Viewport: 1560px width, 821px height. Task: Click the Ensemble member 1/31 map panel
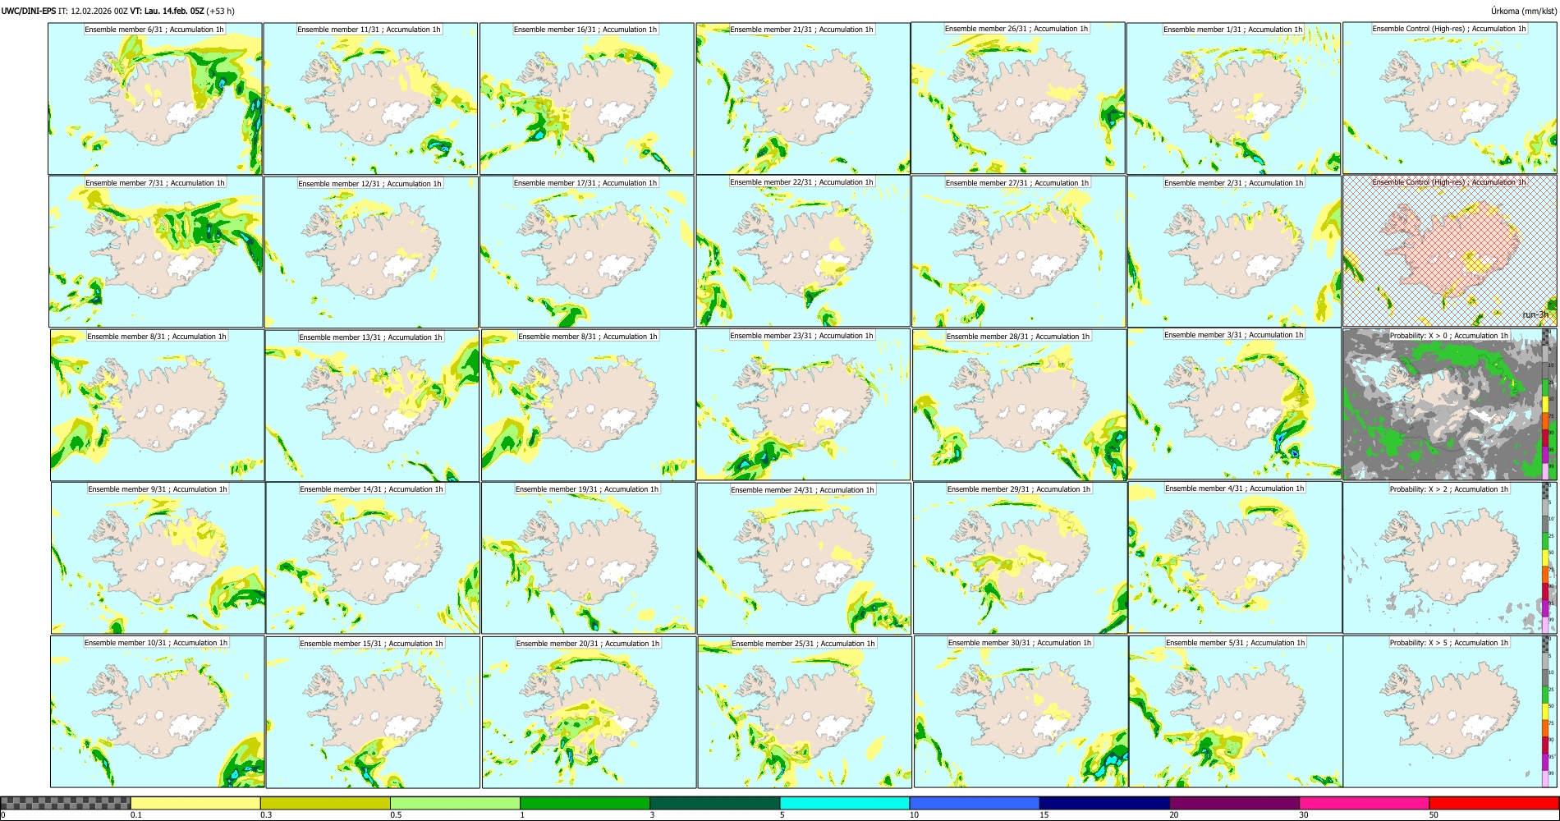click(x=1233, y=99)
